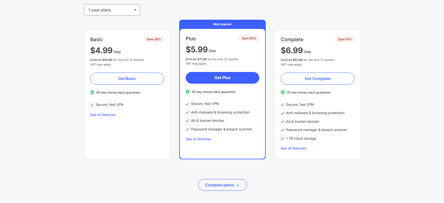Click Complete plan's Ad & tracker blocker checkmark

tap(283, 122)
